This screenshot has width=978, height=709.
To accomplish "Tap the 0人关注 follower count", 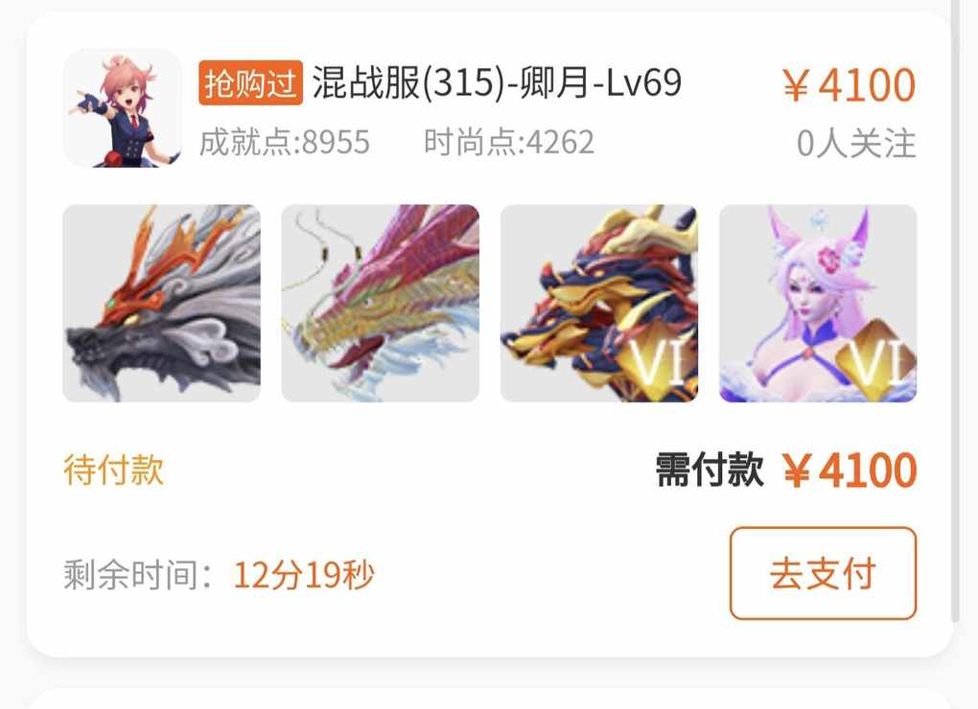I will click(x=856, y=144).
